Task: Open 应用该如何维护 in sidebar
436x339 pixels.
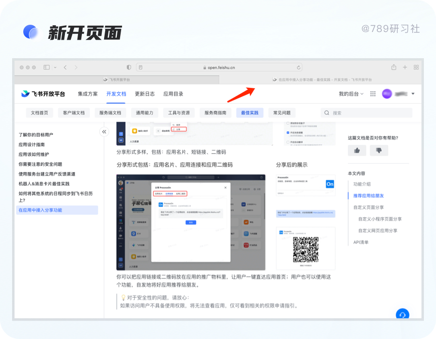Action: coord(33,154)
